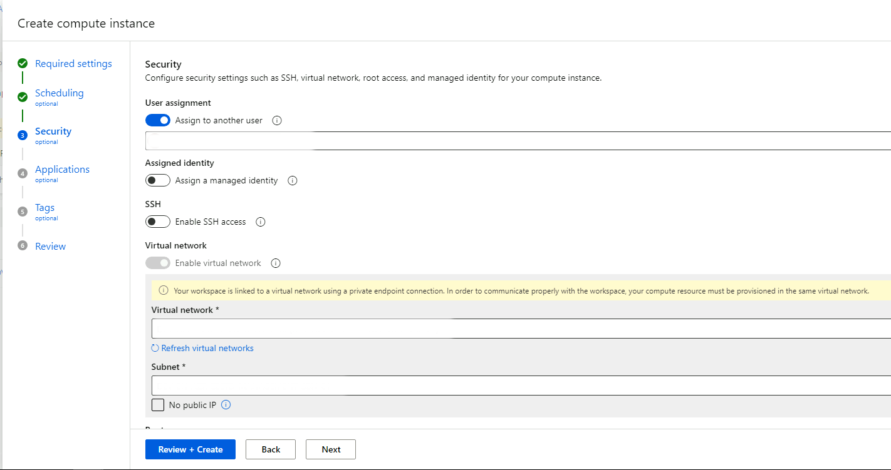Image resolution: width=891 pixels, height=470 pixels.
Task: Go to the Tags step
Action: pos(44,208)
